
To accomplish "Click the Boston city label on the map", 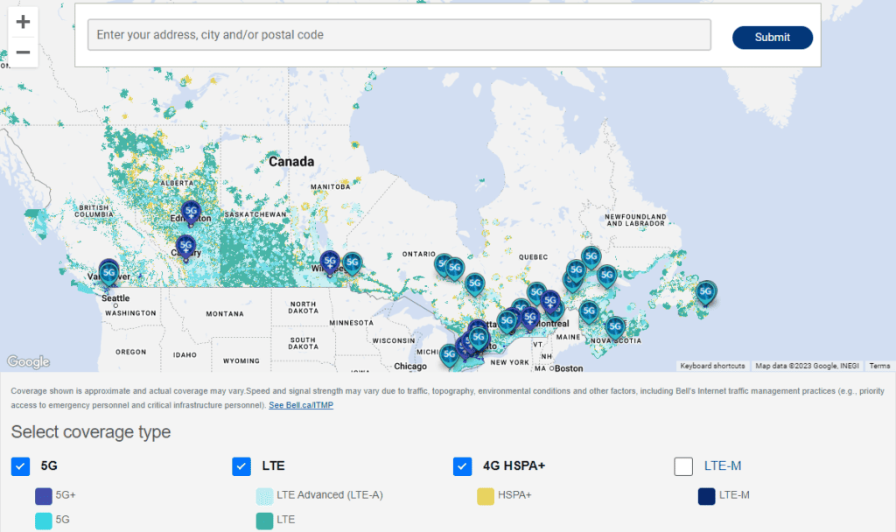I will pyautogui.click(x=569, y=368).
